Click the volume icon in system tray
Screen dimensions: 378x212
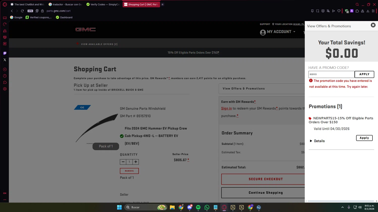(360, 207)
